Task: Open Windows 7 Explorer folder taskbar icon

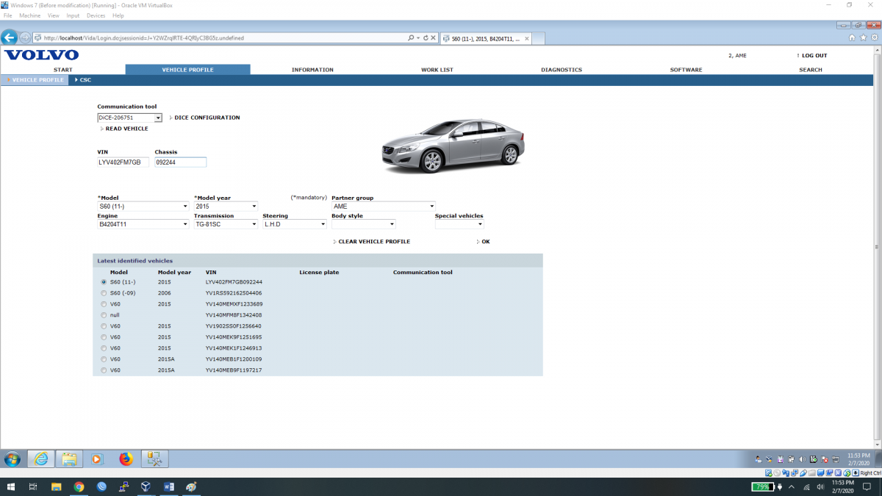Action: coord(69,459)
